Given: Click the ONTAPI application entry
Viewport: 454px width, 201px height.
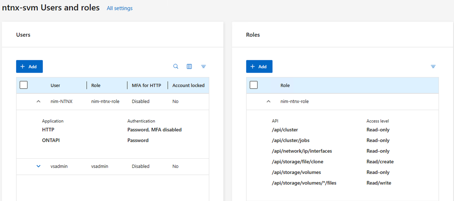Looking at the screenshot, I should pyautogui.click(x=51, y=140).
